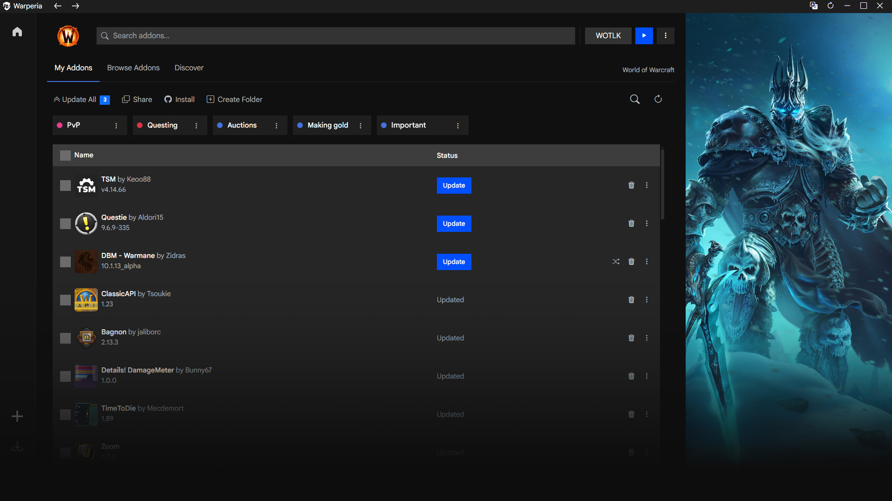Click the Search addons field

[x=335, y=35]
